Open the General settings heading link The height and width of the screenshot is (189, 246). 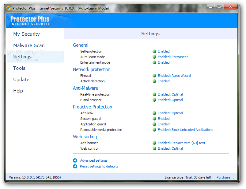81,45
